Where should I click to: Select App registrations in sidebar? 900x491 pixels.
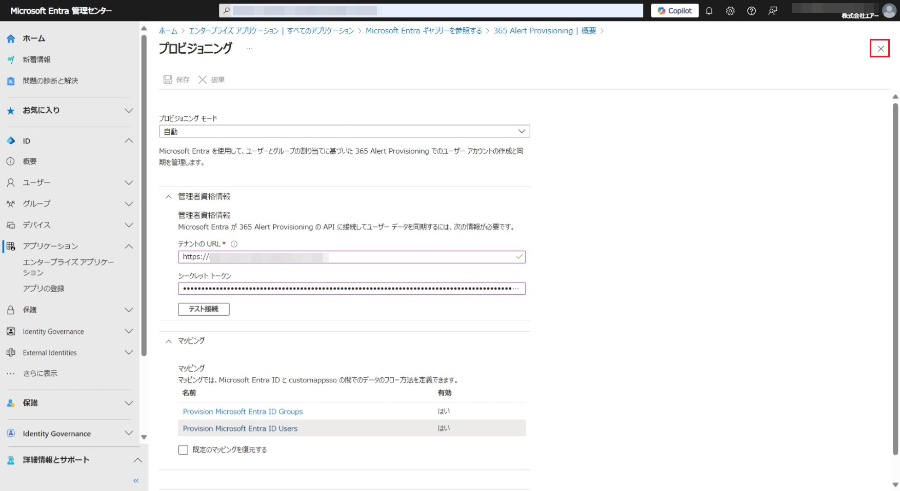pos(44,289)
